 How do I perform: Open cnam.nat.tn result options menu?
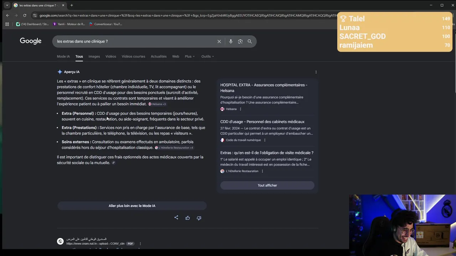[x=140, y=244]
